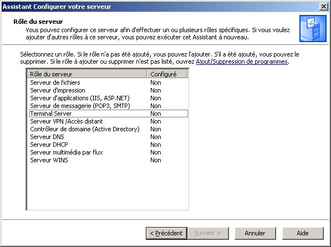Open help with the Aide button
The height and width of the screenshot is (247, 331).
pos(303,233)
